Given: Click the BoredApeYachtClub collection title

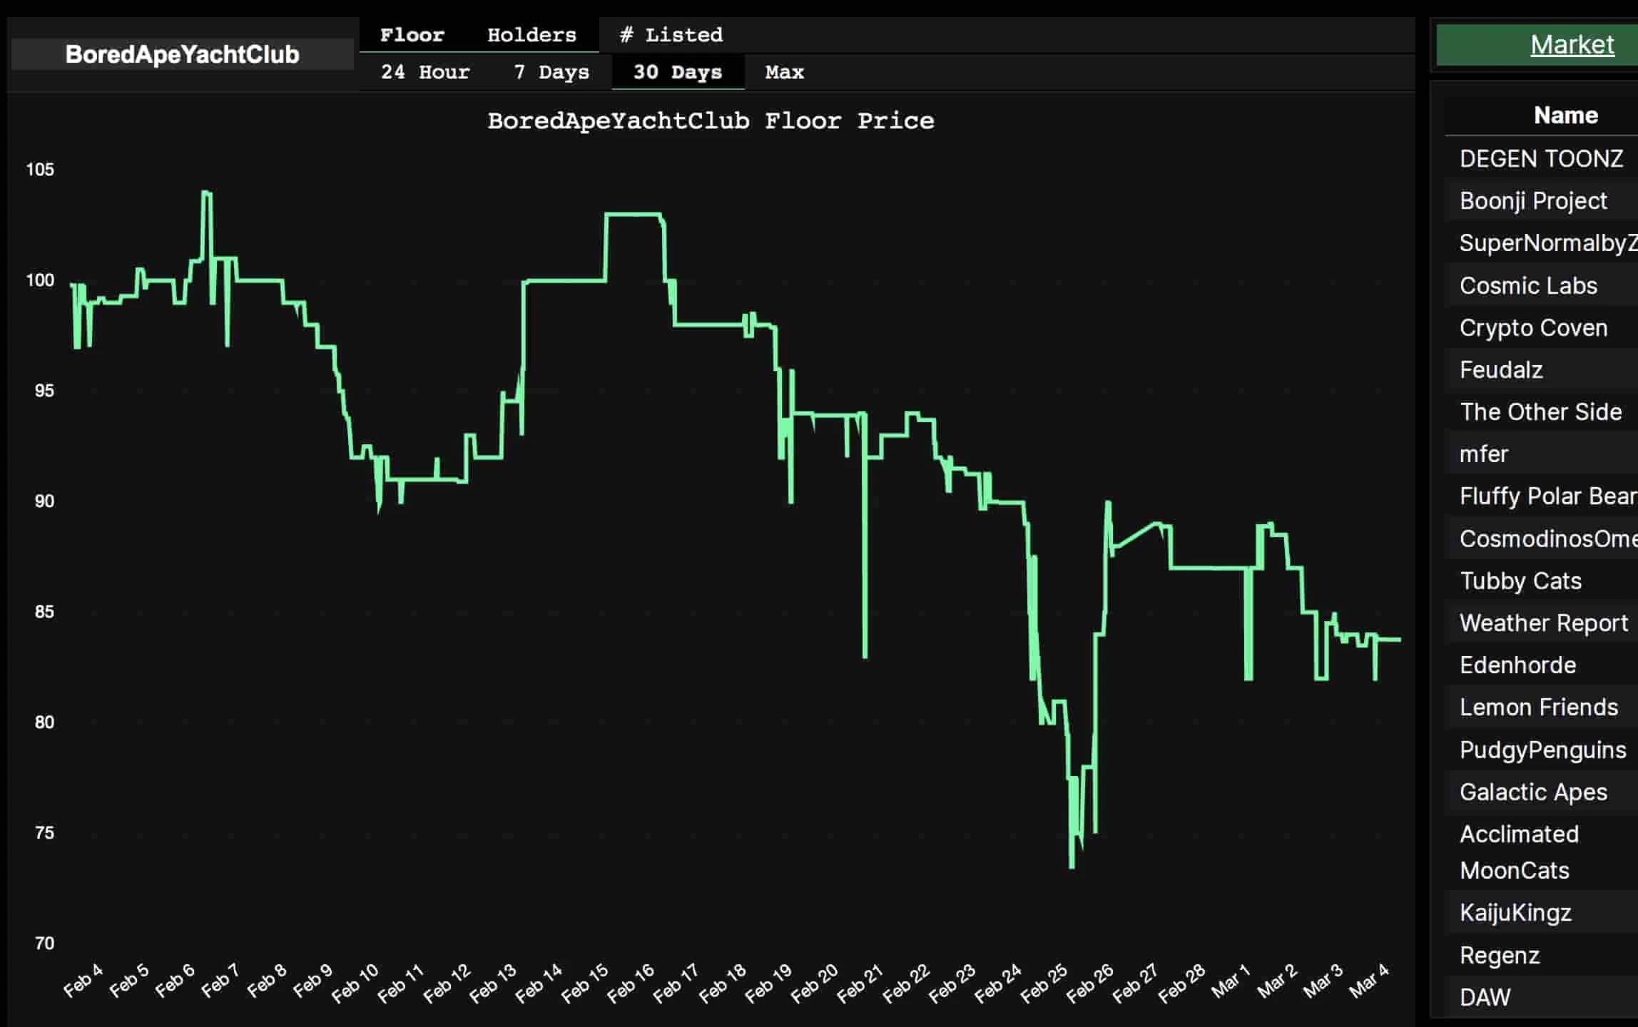Looking at the screenshot, I should (x=182, y=54).
